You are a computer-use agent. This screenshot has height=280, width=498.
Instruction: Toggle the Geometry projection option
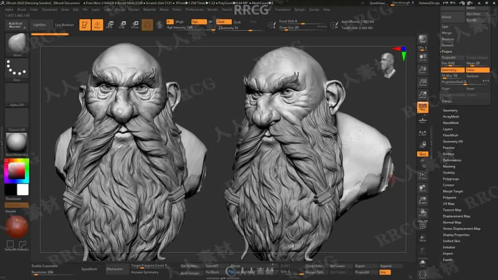click(x=452, y=70)
